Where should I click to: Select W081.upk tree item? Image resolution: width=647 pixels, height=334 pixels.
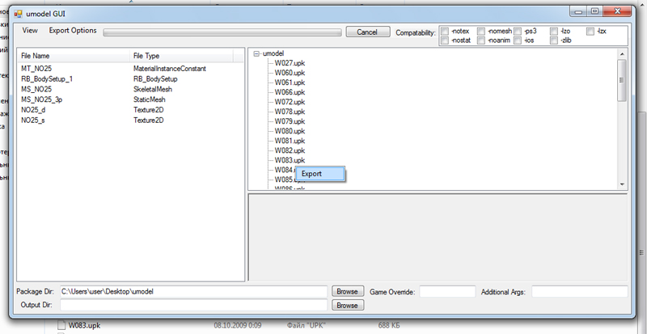[x=290, y=141]
